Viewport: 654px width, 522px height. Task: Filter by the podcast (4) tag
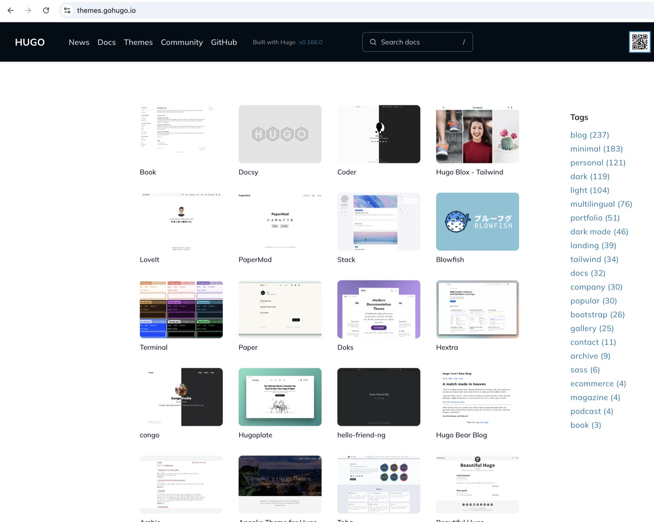click(592, 411)
